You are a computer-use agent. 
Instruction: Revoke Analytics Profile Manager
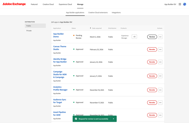[x=152, y=90]
